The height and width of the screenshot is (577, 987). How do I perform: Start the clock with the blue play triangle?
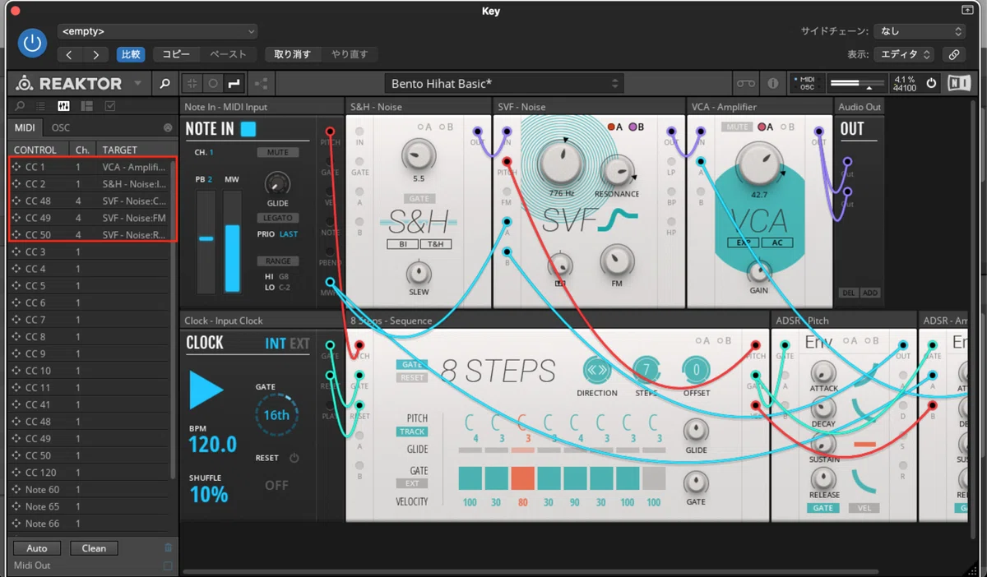[x=206, y=390]
